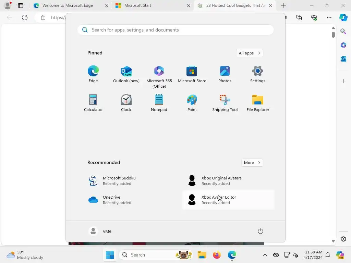Click the OneDrive cloud tray icon

click(276, 255)
